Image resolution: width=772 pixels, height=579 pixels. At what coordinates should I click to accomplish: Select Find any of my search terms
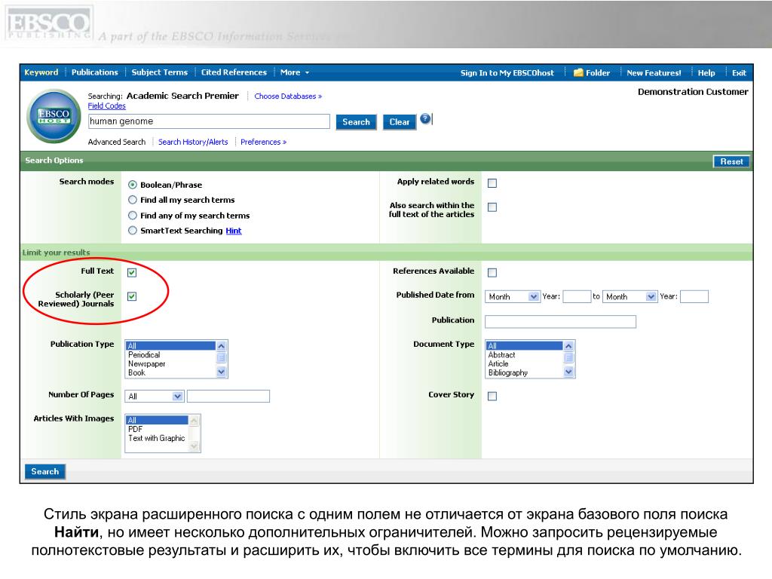(x=133, y=215)
